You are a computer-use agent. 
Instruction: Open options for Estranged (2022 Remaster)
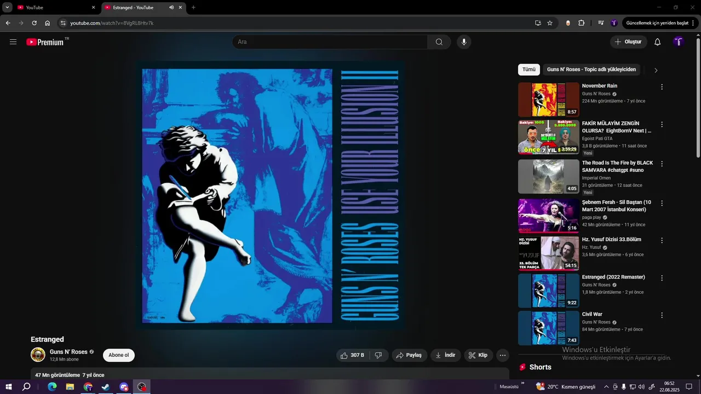662,278
